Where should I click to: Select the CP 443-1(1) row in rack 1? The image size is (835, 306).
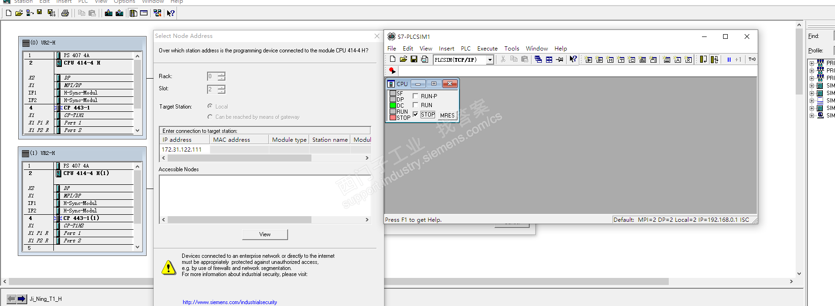tap(79, 218)
